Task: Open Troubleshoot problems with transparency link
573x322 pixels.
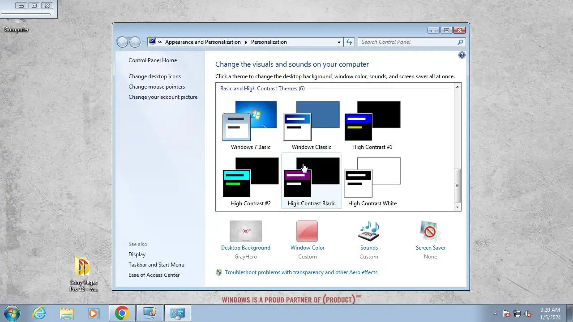Action: (301, 272)
